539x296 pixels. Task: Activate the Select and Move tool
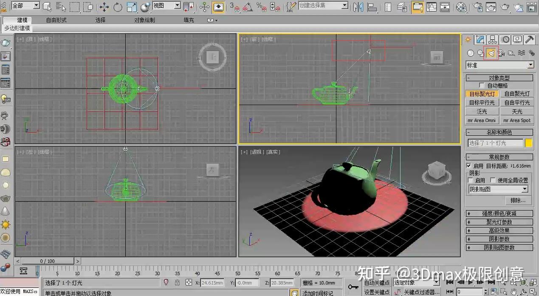tap(104, 7)
